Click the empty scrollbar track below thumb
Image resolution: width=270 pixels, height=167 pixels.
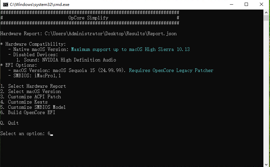(x=267, y=92)
